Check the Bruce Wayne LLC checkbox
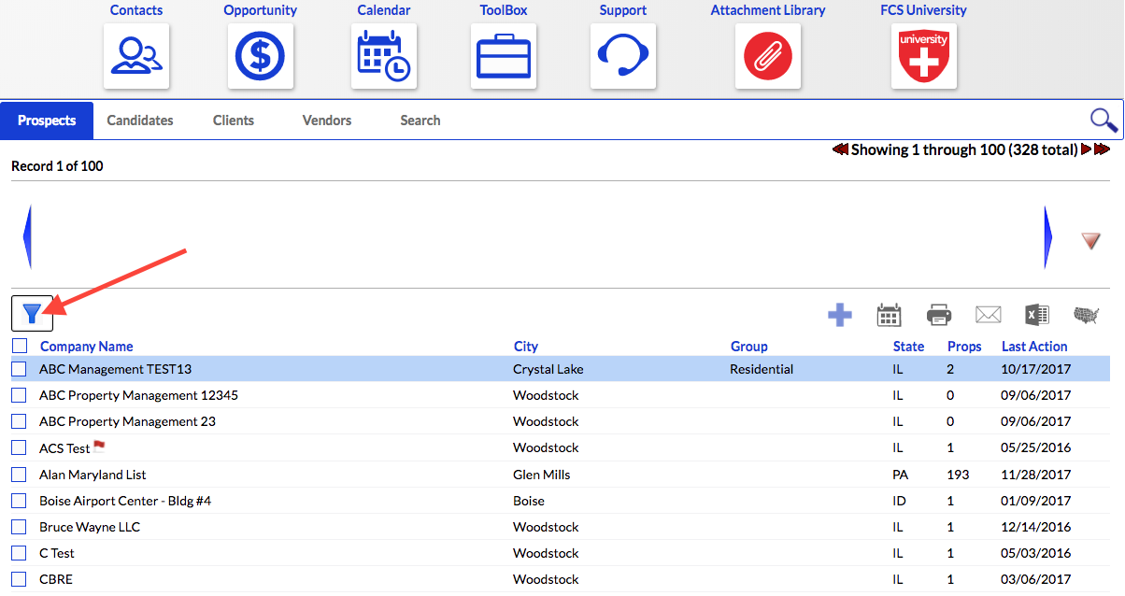Image resolution: width=1125 pixels, height=596 pixels. tap(19, 527)
